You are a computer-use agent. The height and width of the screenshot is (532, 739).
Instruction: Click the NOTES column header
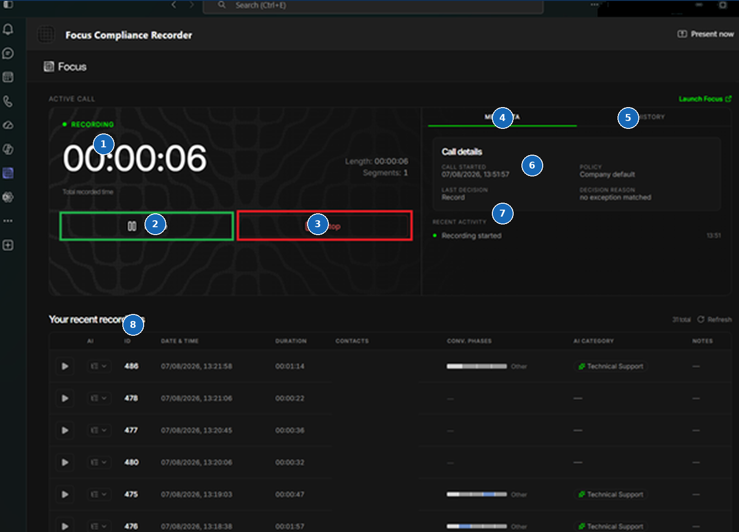pos(703,341)
